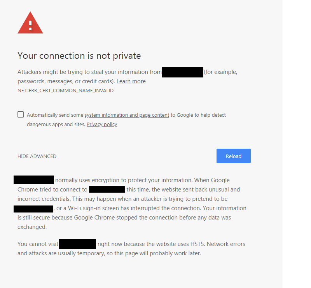This screenshot has width=311, height=288.
Task: Click the redacted hostname in the HSTS paragraph
Action: click(77, 244)
